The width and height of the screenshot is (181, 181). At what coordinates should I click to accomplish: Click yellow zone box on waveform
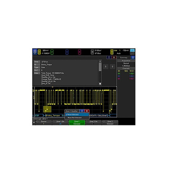coord(48,109)
